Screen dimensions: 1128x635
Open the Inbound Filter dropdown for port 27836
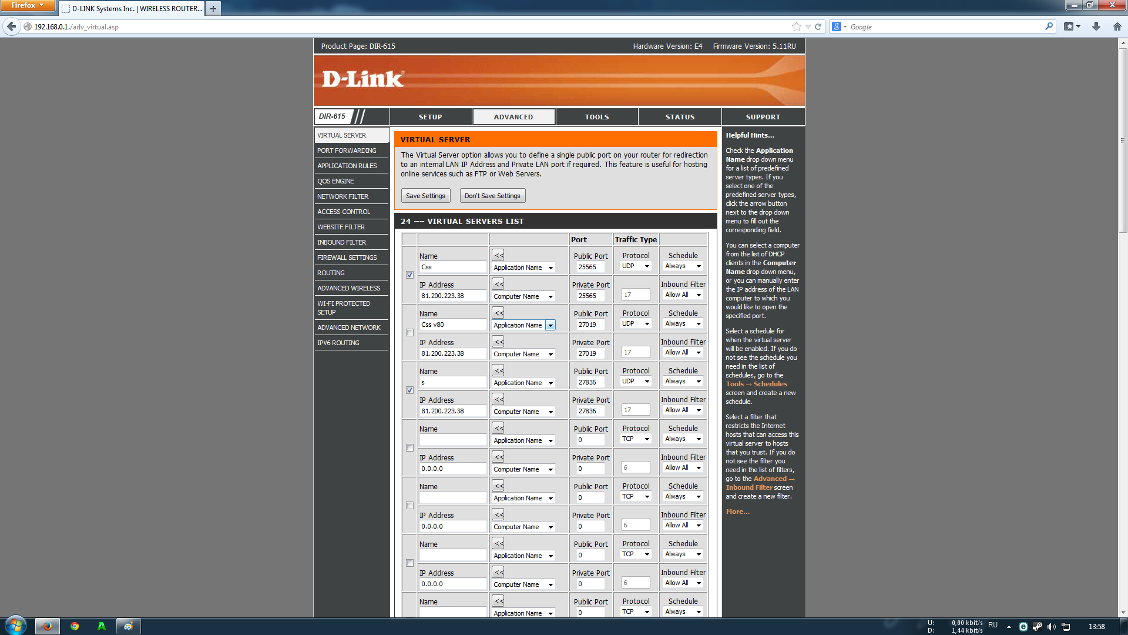683,410
